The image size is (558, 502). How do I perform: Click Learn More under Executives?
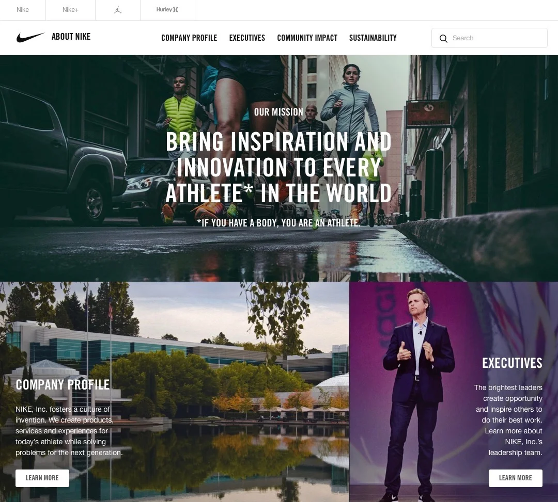coord(515,478)
